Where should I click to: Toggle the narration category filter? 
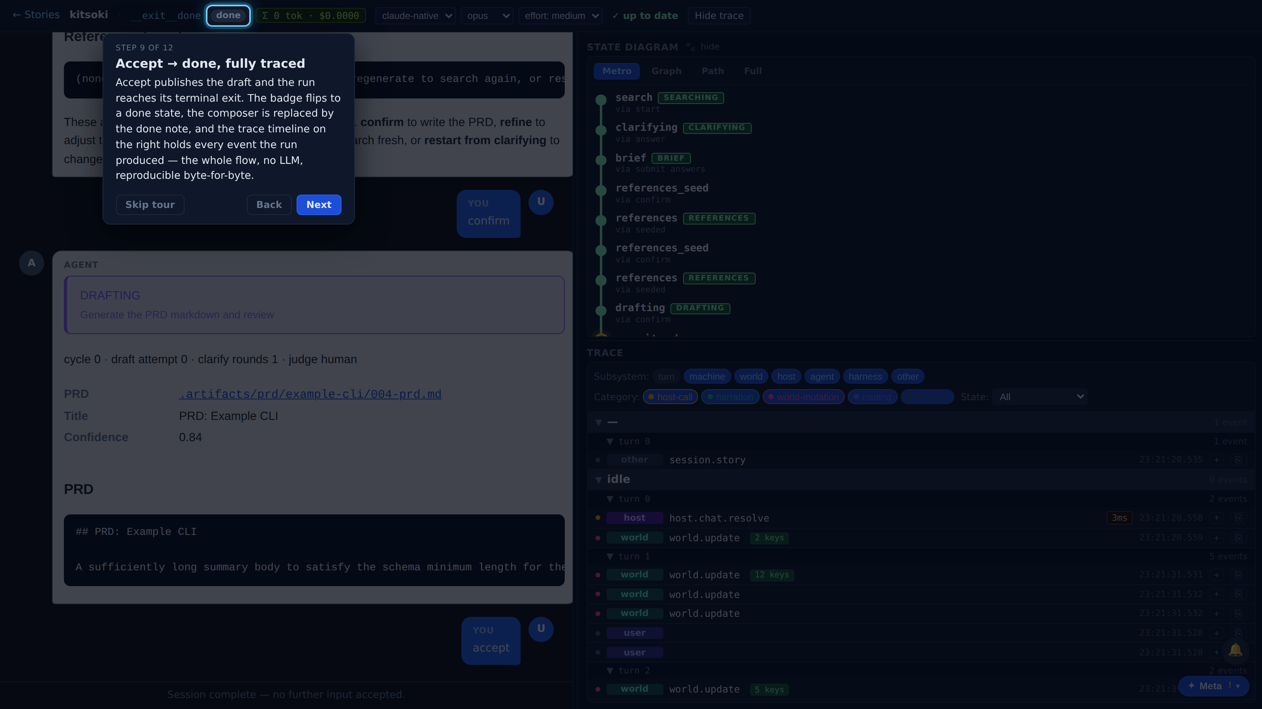click(x=730, y=397)
